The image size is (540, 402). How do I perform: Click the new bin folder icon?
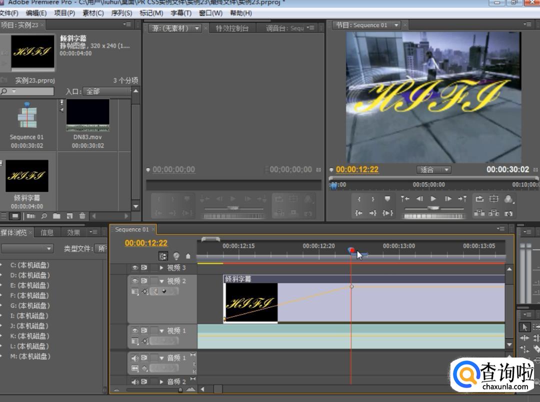(56, 216)
